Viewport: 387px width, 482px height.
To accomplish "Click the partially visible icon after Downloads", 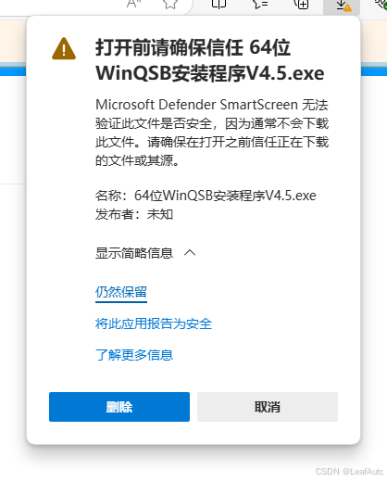I will tap(381, 4).
